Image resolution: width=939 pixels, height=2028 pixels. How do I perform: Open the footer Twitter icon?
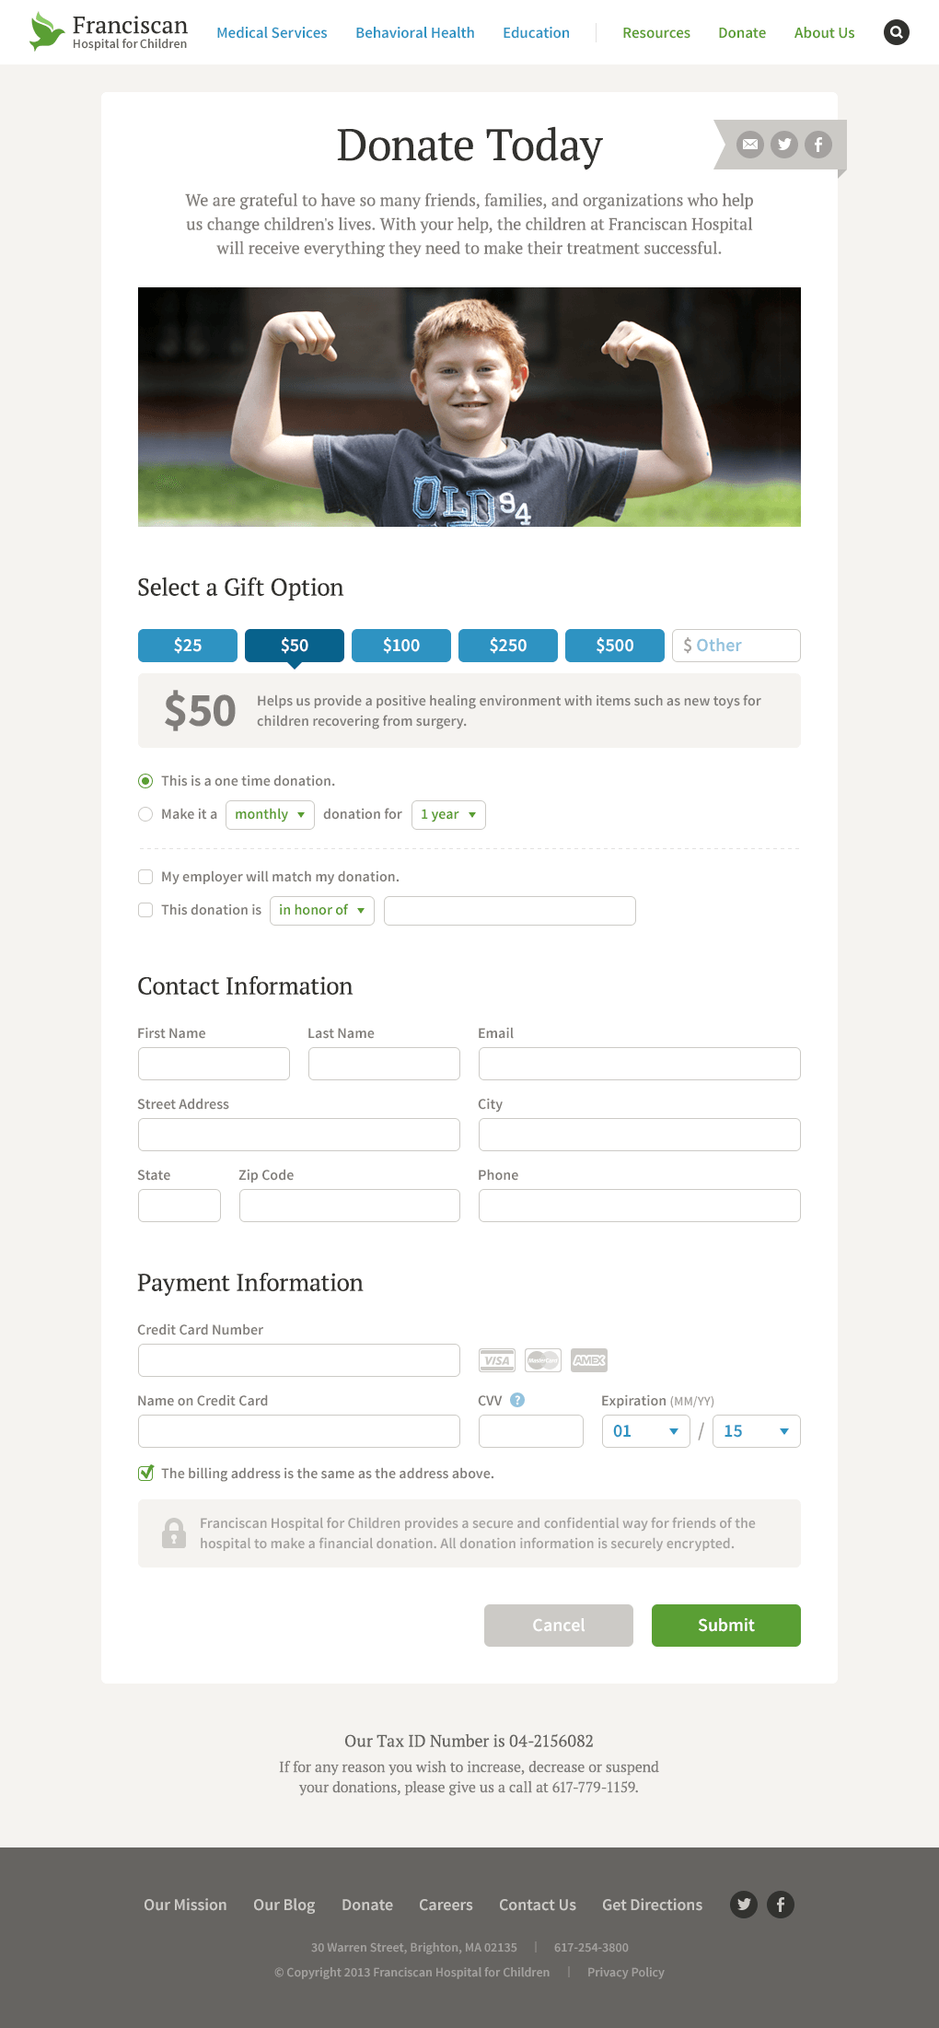tap(744, 1904)
